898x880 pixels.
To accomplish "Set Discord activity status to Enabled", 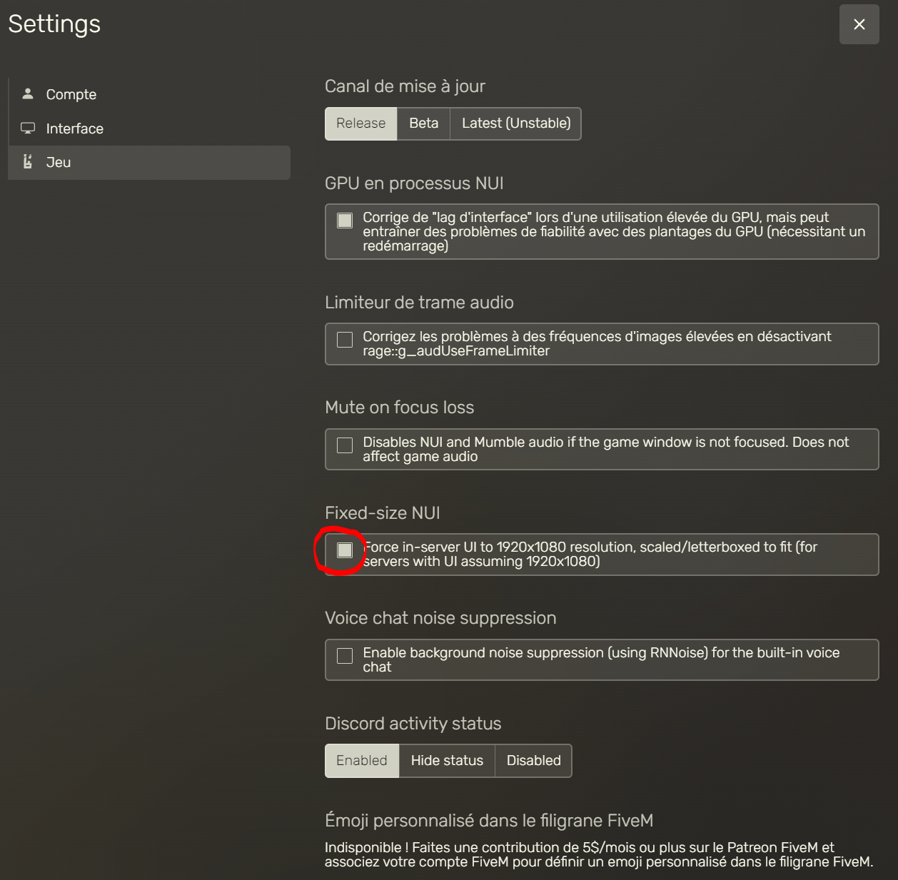I will (361, 761).
